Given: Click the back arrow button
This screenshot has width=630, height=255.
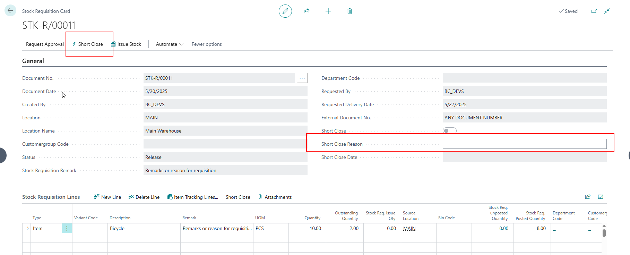Looking at the screenshot, I should pyautogui.click(x=10, y=11).
